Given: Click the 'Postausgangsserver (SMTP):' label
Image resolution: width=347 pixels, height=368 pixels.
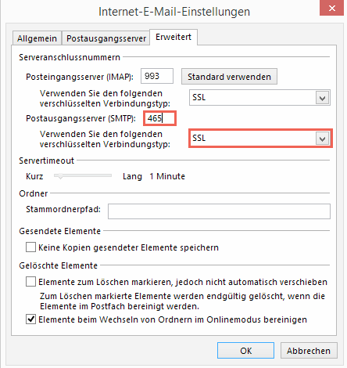Looking at the screenshot, I should tap(80, 118).
